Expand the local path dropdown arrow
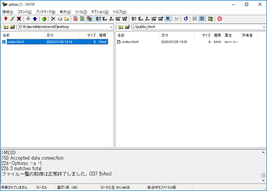Image resolution: width=267 pixels, height=191 pixels. point(111,27)
